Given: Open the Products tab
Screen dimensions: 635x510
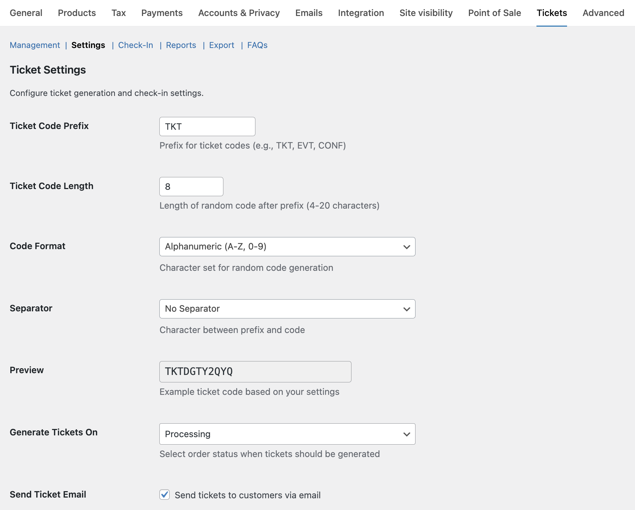Looking at the screenshot, I should click(x=77, y=13).
